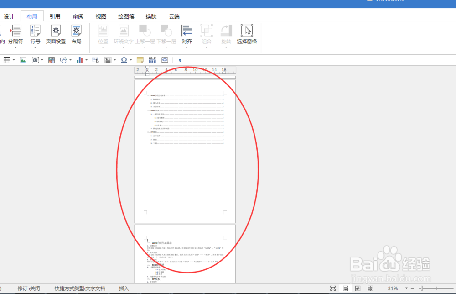Click the 行号 line numbers icon

[35, 31]
